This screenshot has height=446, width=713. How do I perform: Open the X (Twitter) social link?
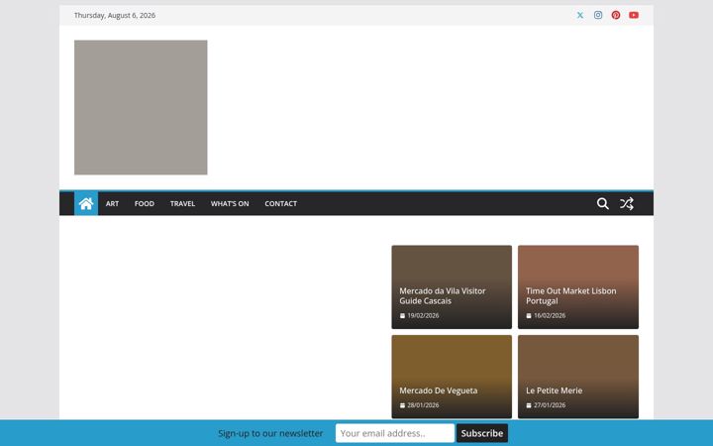pos(579,15)
